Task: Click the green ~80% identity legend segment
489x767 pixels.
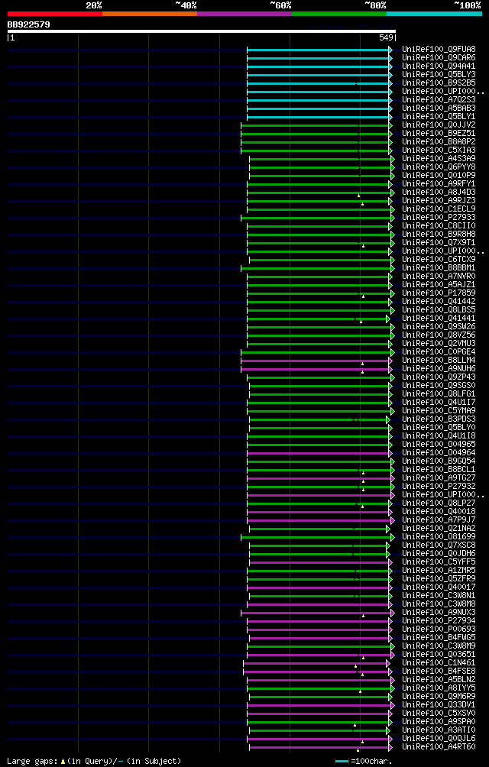Action: [339, 14]
